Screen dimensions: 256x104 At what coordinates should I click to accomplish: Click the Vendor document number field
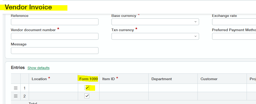[x=55, y=36]
